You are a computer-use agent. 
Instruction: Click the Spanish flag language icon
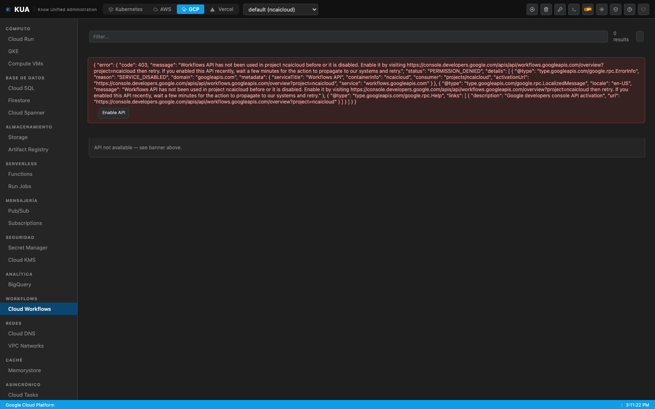tap(588, 9)
